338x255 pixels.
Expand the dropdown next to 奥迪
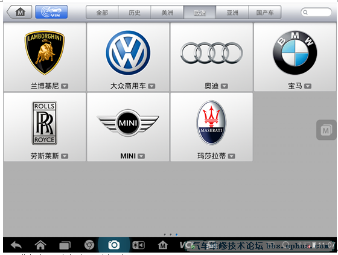pos(225,86)
